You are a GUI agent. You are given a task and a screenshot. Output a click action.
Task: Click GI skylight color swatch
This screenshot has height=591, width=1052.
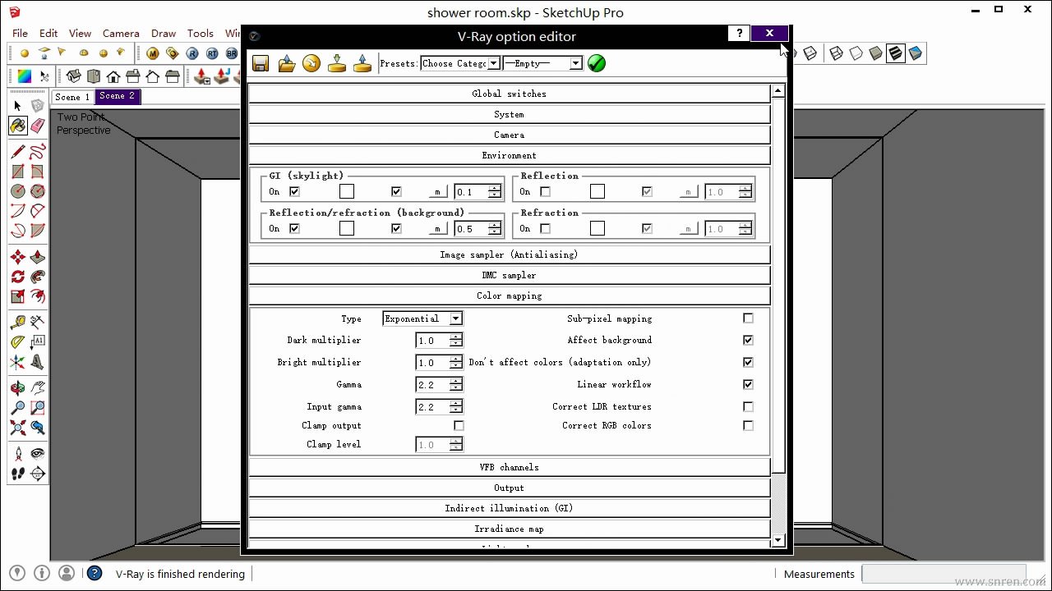pos(347,191)
